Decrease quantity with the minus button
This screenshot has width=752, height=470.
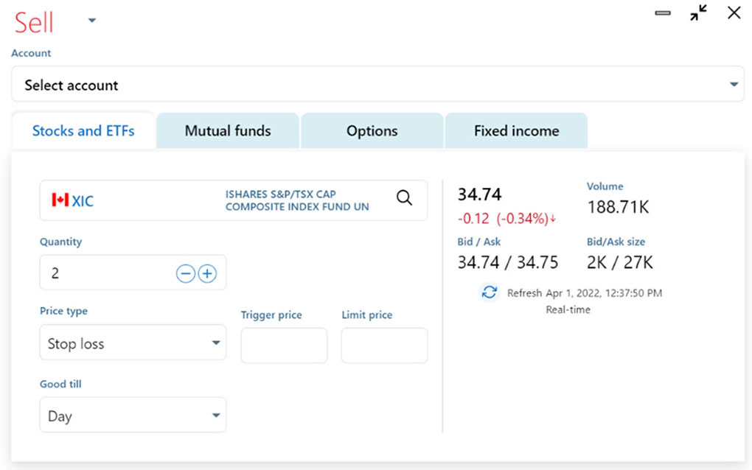click(x=185, y=274)
